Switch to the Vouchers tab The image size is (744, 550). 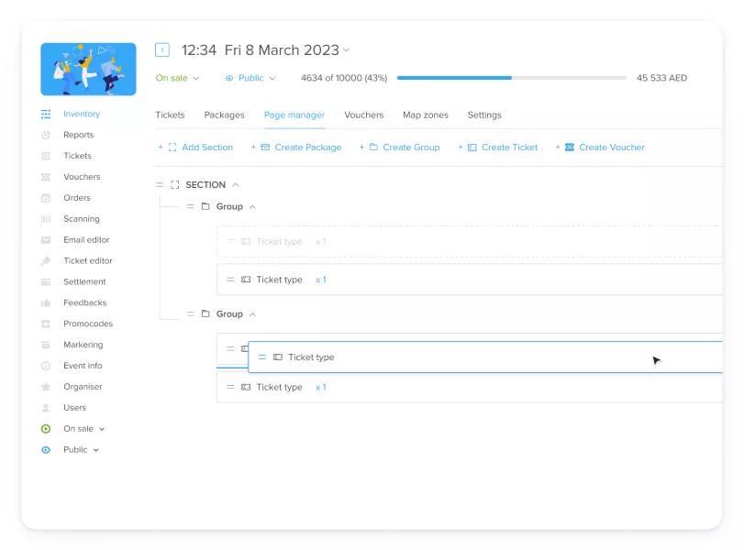click(x=363, y=115)
